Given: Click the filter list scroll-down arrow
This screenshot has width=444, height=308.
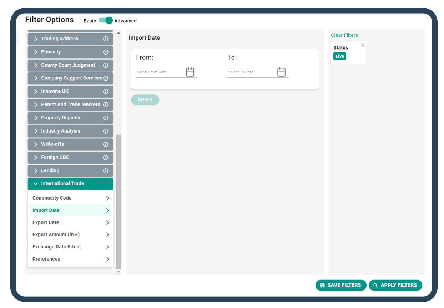Looking at the screenshot, I should point(119,272).
